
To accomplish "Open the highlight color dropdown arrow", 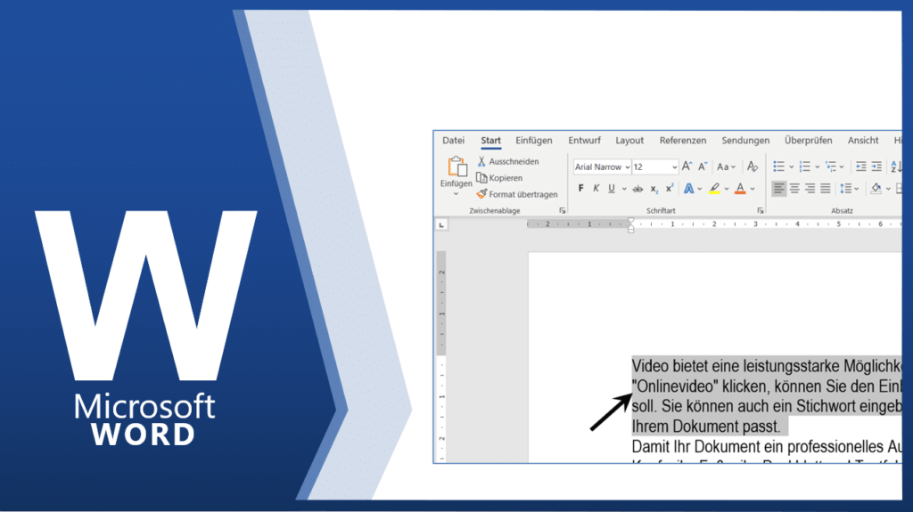I will point(727,189).
